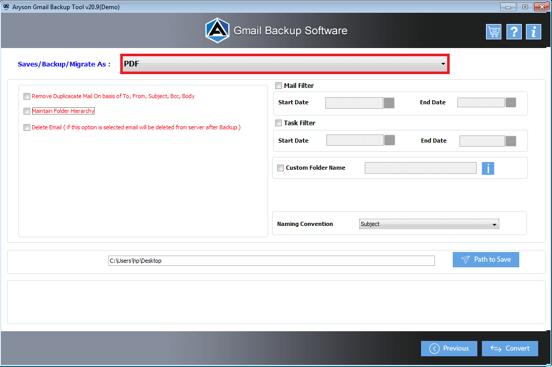Click the Aryson title bar app icon
The height and width of the screenshot is (367, 552).
(6, 7)
